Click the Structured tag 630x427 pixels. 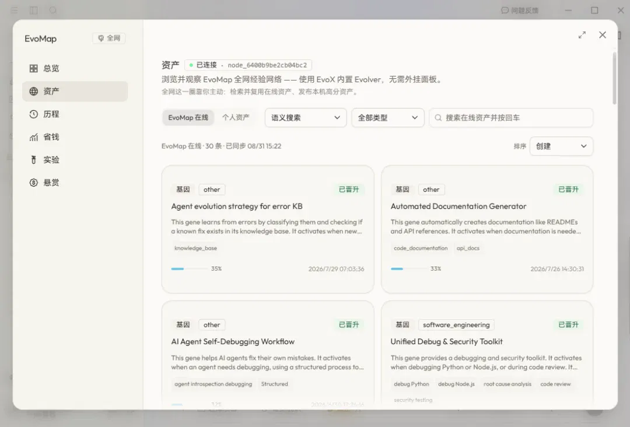(x=274, y=384)
